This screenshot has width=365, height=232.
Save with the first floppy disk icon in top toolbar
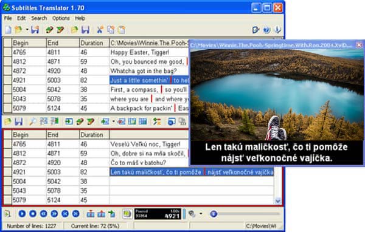[35, 30]
